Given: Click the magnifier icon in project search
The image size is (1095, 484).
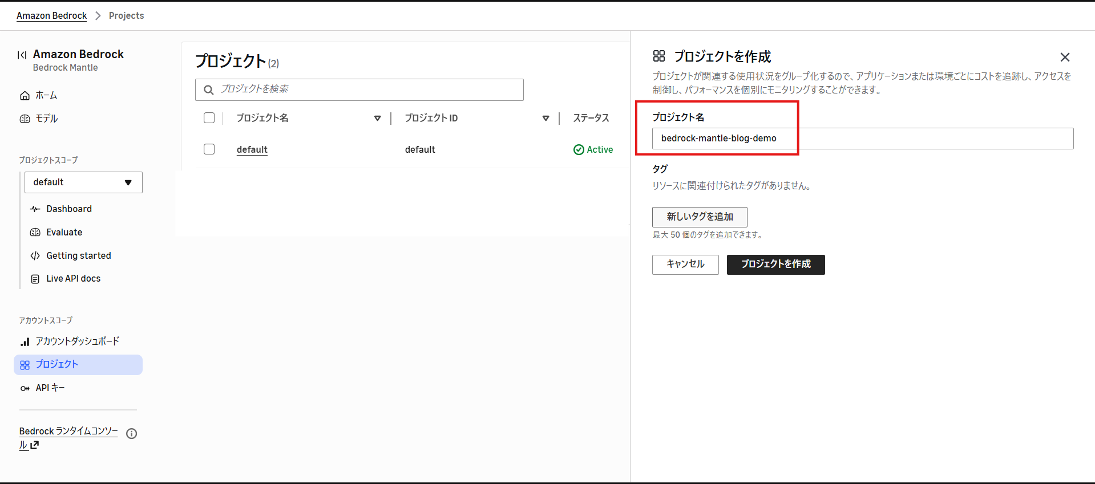Looking at the screenshot, I should (209, 90).
